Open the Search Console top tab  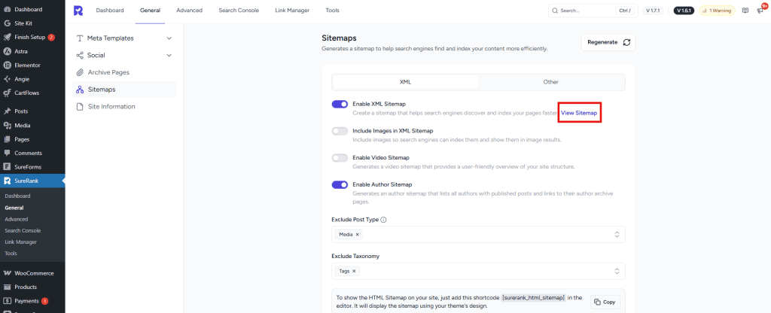[x=239, y=11]
